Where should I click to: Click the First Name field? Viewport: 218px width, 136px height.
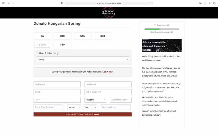tap(57, 84)
